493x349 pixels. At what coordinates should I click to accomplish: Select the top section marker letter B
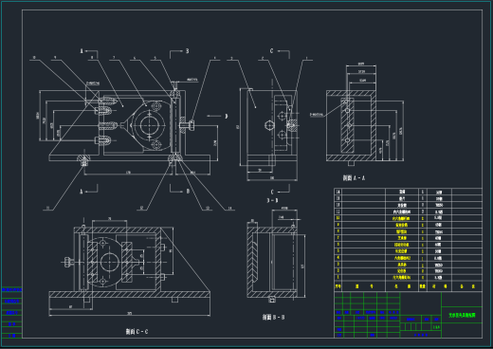pos(187,51)
